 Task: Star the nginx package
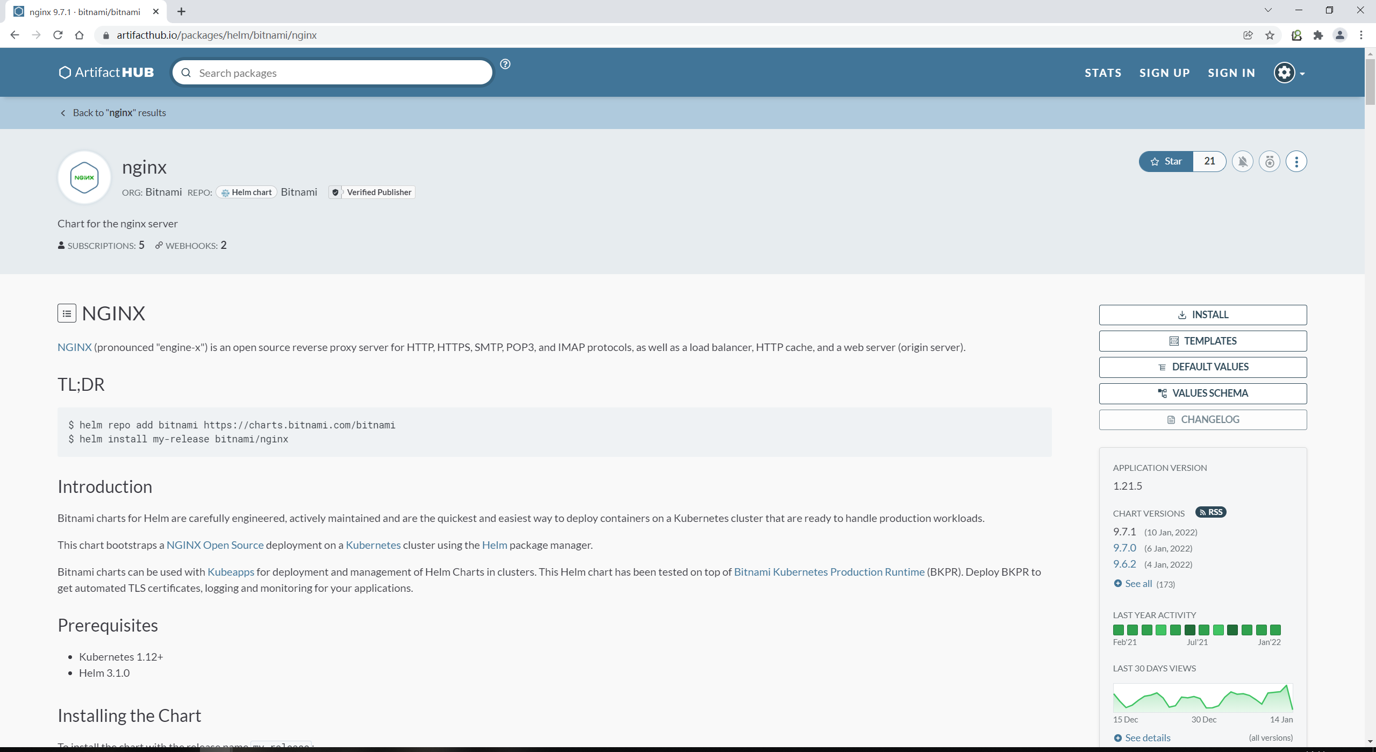(1166, 161)
